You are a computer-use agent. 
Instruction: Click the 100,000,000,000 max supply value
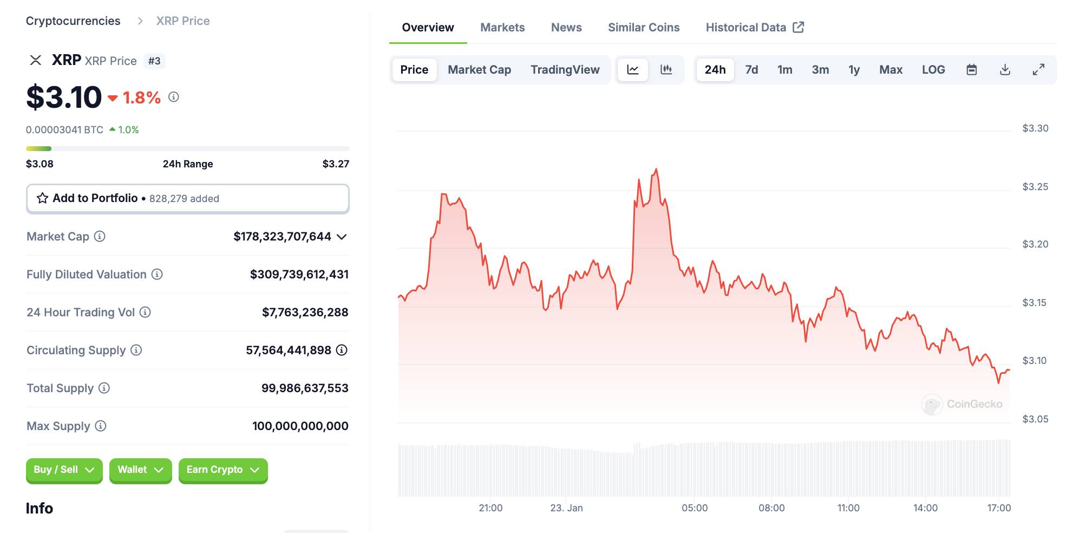[x=300, y=426]
